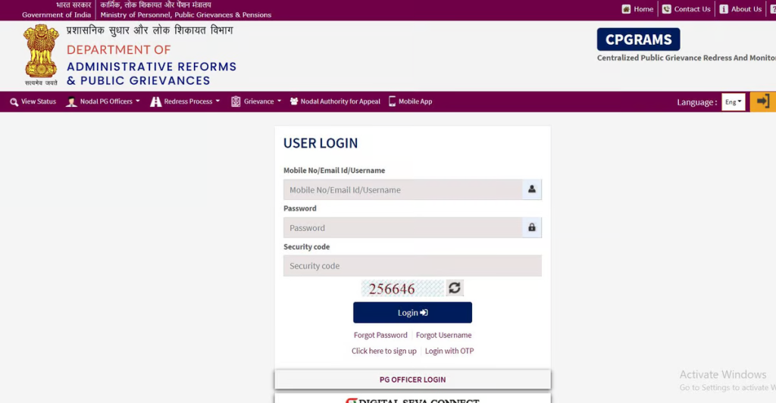Focus the Password input field
Screen dimensions: 776x403
pos(403,227)
